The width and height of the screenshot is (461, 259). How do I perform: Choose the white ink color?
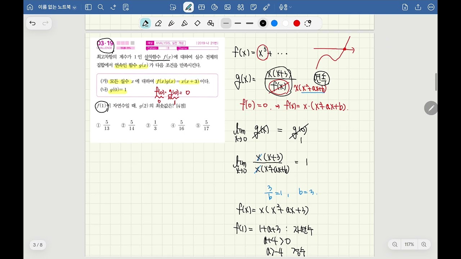point(286,23)
